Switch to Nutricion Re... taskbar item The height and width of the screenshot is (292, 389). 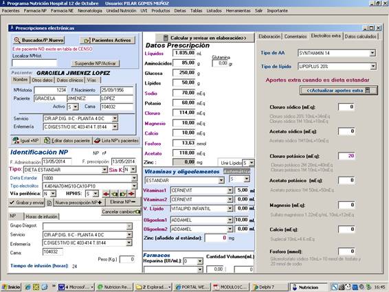[x=115, y=287]
